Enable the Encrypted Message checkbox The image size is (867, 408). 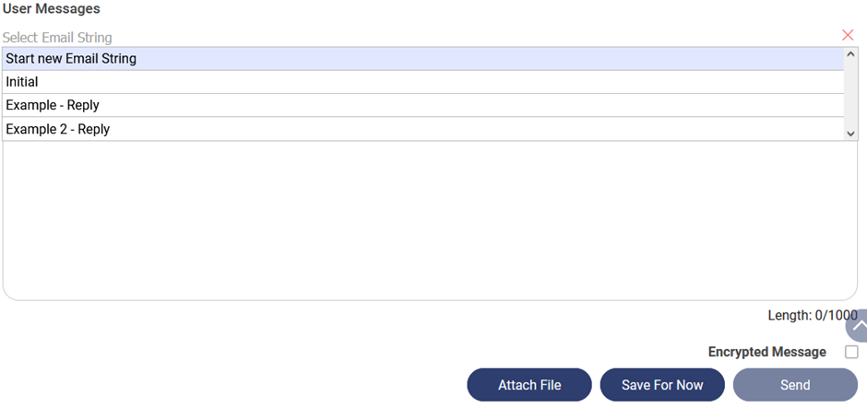851,352
